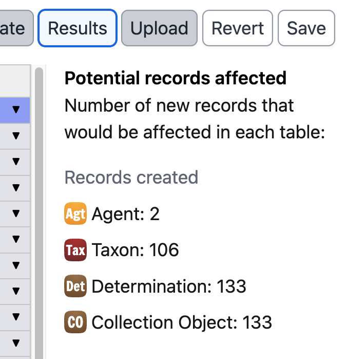
Task: Click the red Taxon table icon
Action: coord(75,250)
